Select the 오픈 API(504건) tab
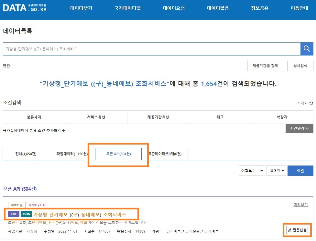The height and width of the screenshot is (241, 316). click(x=118, y=154)
